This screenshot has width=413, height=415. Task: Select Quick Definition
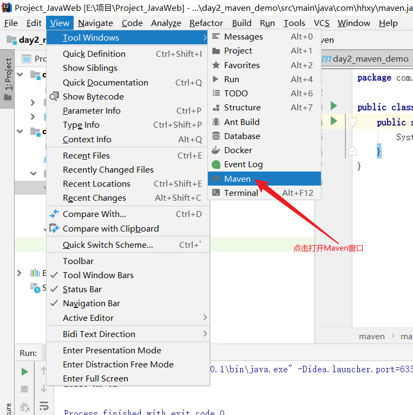point(128,54)
